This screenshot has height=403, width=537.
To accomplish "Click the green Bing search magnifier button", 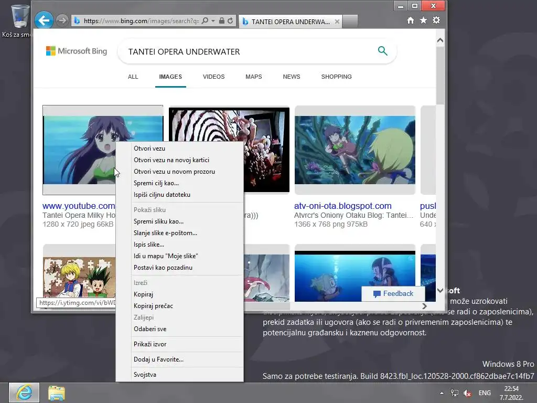I will pos(382,51).
